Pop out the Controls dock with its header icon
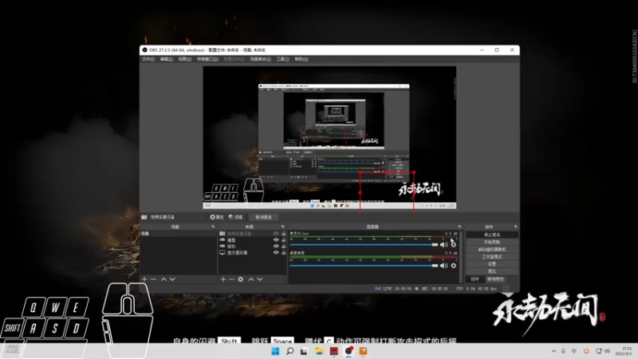Viewport: 638px width, 359px height. [515, 227]
